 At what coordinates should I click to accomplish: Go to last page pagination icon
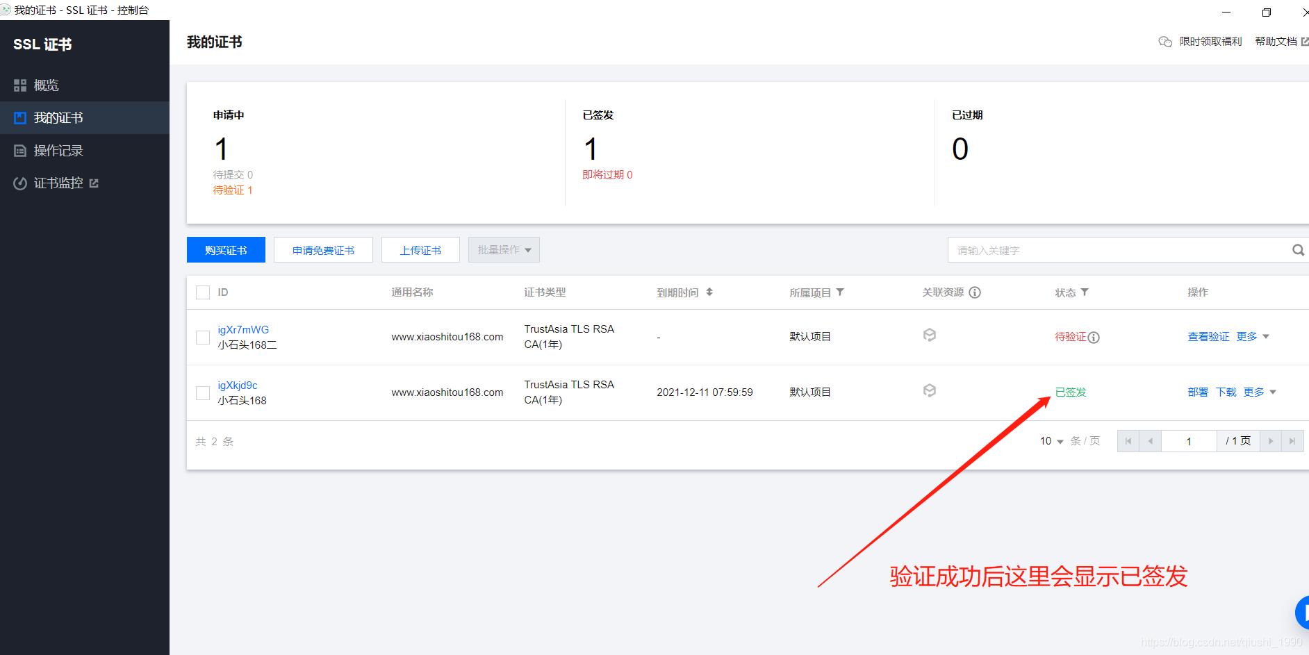[x=1292, y=441]
